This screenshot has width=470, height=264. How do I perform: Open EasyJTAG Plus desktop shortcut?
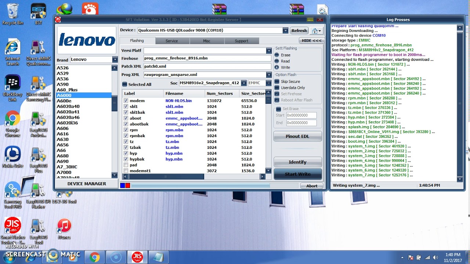click(39, 159)
